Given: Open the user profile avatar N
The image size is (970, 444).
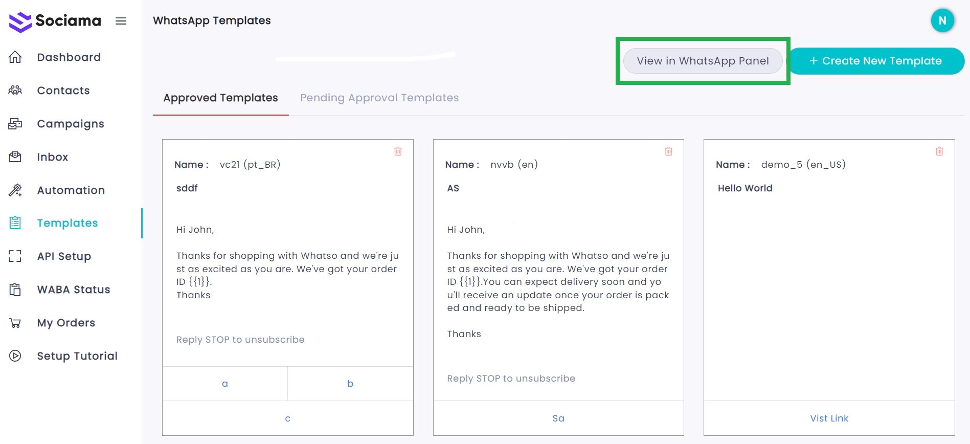Looking at the screenshot, I should point(942,21).
